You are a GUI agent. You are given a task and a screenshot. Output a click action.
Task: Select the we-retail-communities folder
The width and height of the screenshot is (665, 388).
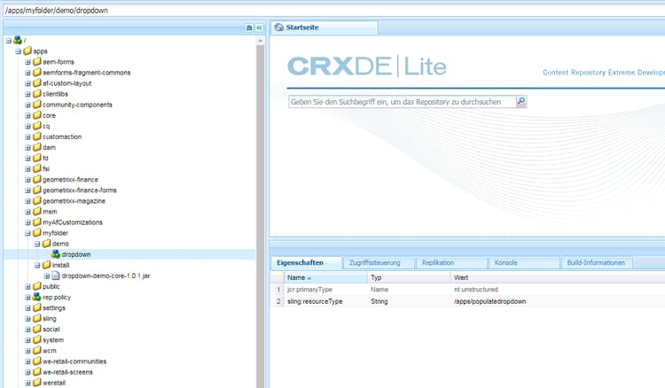click(x=74, y=361)
